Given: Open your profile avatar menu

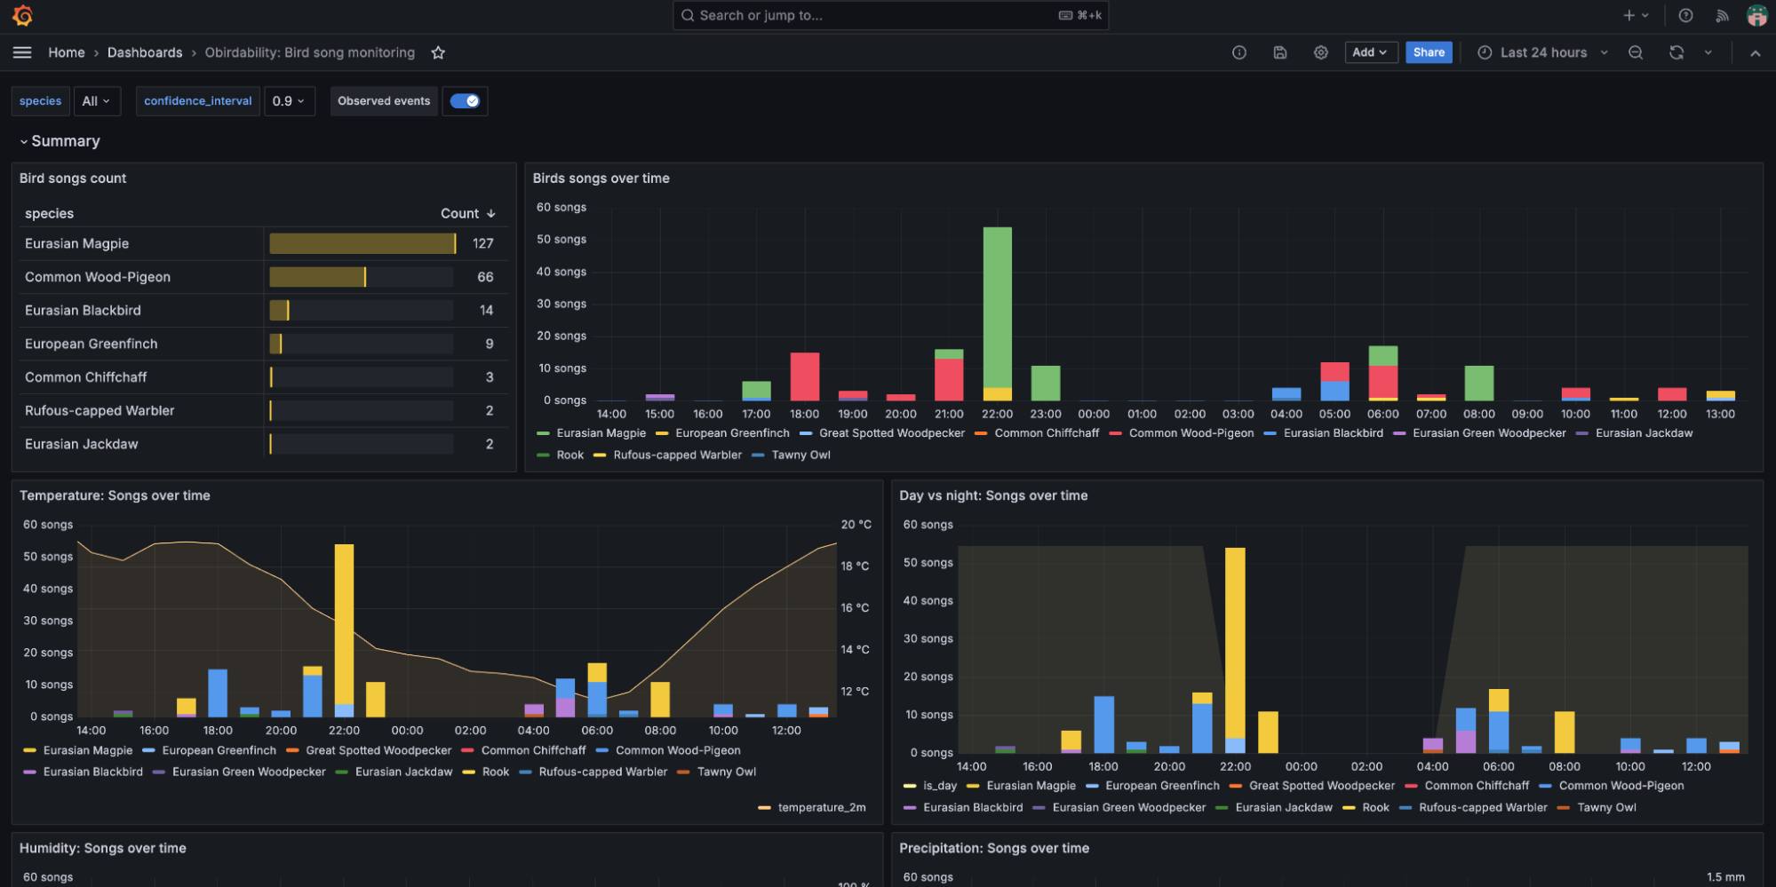Looking at the screenshot, I should (1756, 15).
